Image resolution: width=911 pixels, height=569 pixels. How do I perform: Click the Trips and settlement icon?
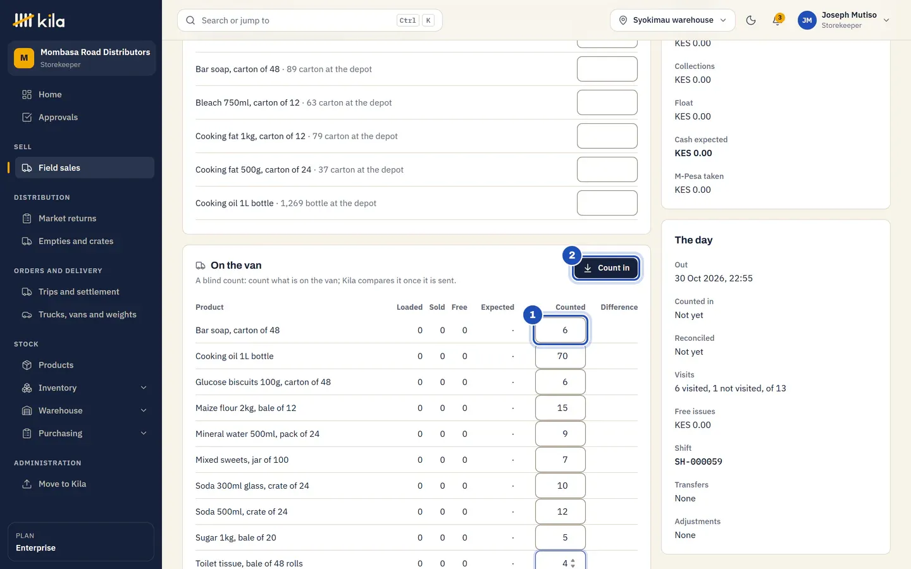pos(27,291)
